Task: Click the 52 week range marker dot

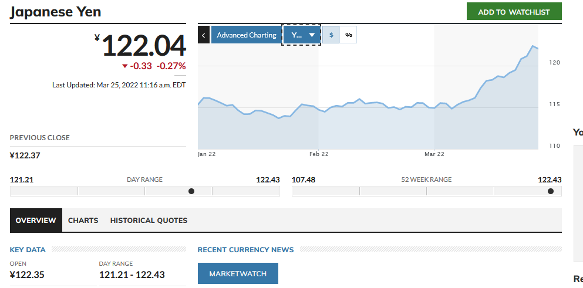Action: tap(551, 191)
